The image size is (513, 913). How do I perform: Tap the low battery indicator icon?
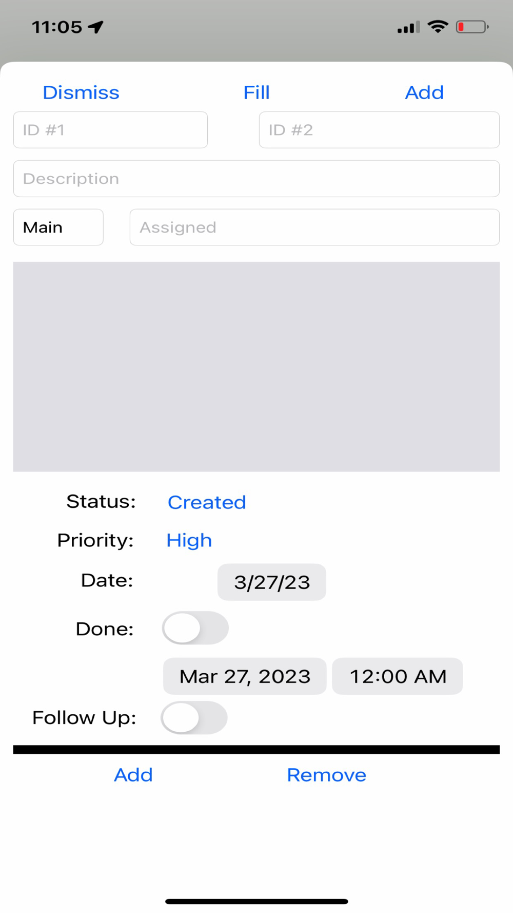(x=472, y=27)
